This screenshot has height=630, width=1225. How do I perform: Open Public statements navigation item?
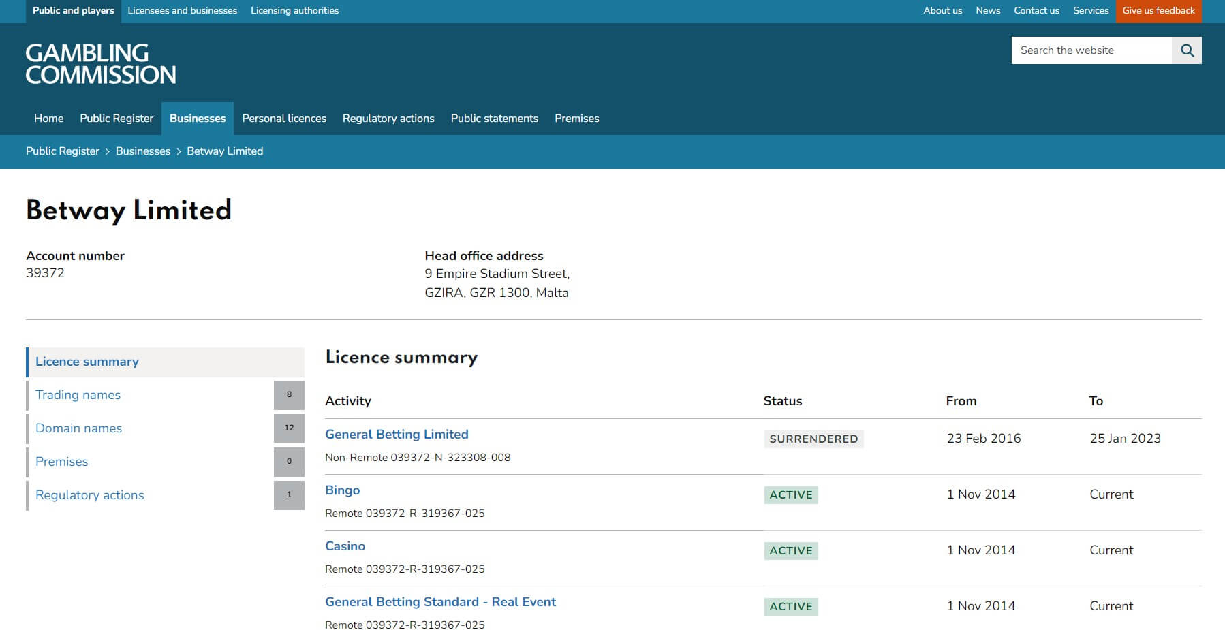[494, 119]
